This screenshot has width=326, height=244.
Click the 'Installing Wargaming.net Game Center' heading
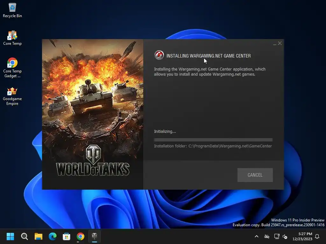click(x=209, y=56)
